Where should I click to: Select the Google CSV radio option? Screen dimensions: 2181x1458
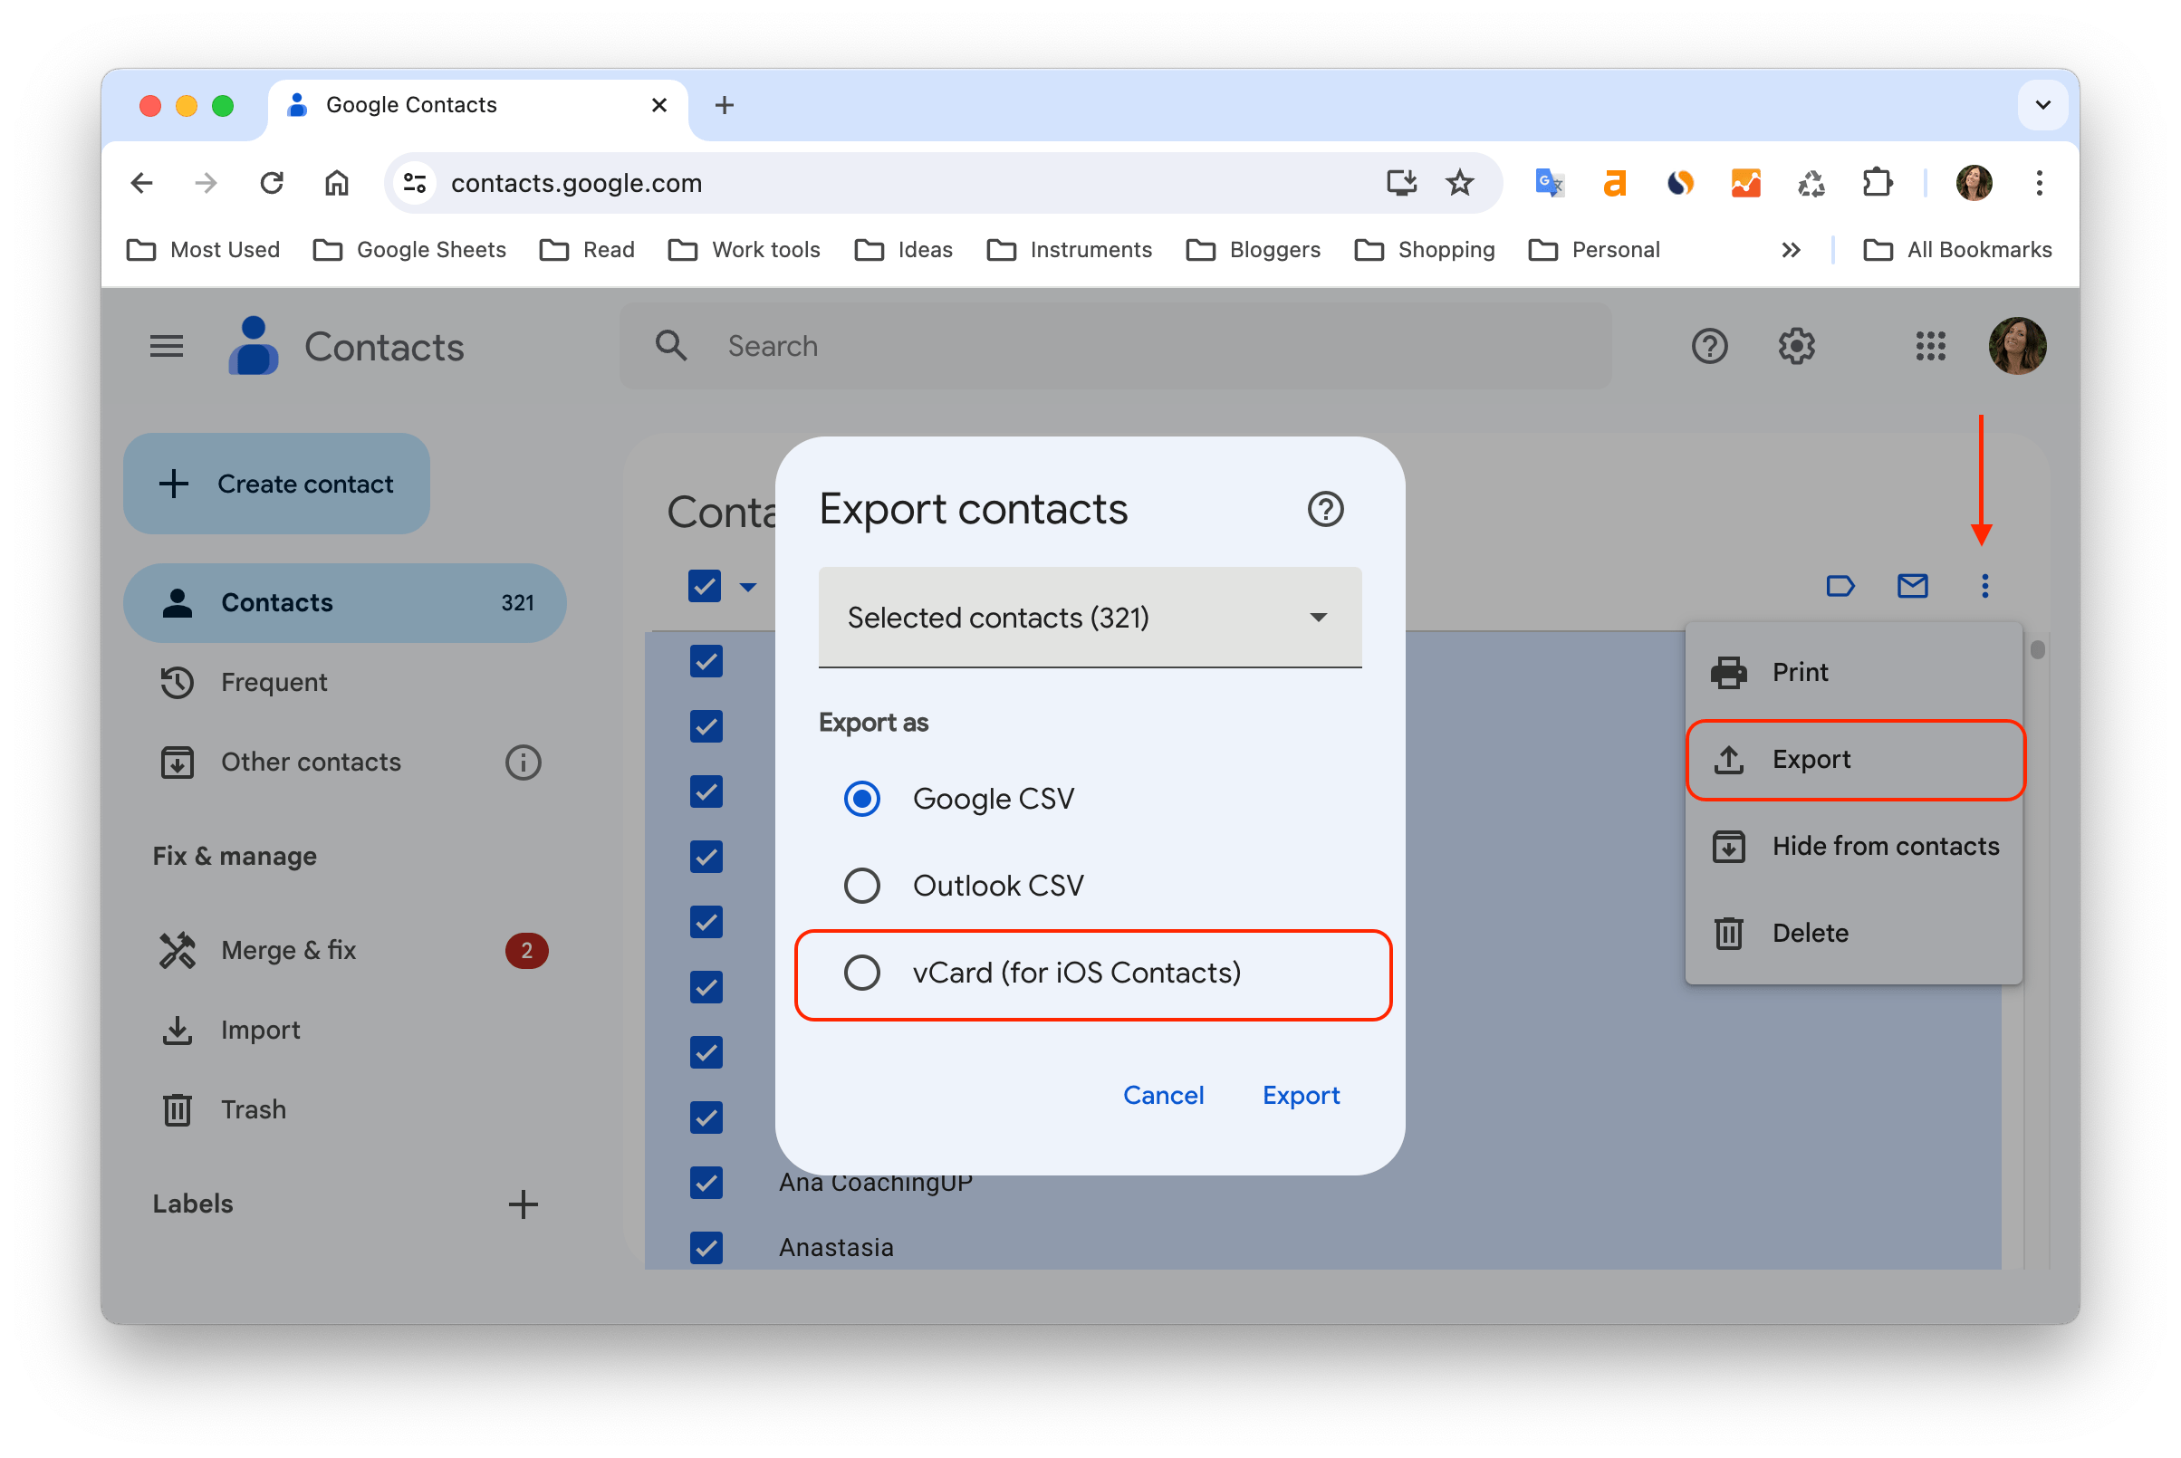click(x=861, y=799)
